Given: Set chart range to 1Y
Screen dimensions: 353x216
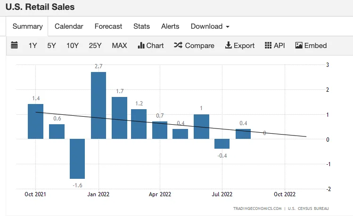Looking at the screenshot, I should pos(33,46).
